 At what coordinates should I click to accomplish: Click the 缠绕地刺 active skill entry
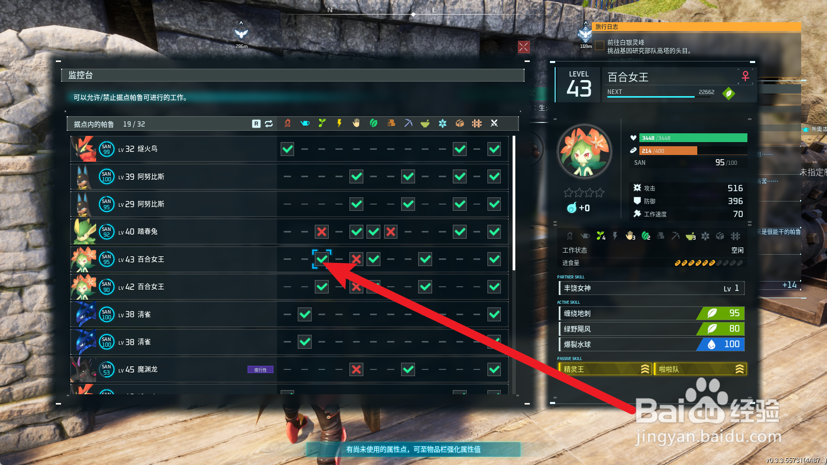click(x=652, y=313)
